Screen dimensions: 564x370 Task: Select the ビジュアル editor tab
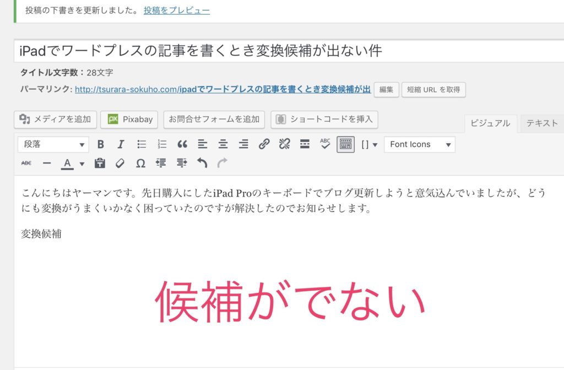(490, 123)
